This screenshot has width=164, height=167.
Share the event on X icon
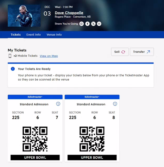[93, 24]
